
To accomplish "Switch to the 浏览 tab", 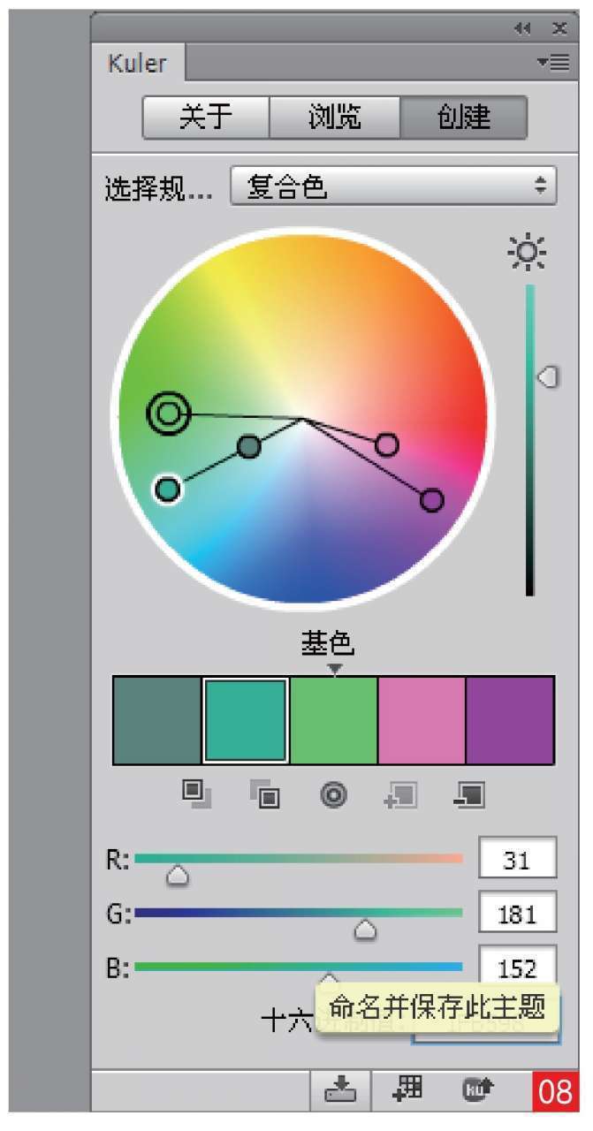I will point(334,118).
